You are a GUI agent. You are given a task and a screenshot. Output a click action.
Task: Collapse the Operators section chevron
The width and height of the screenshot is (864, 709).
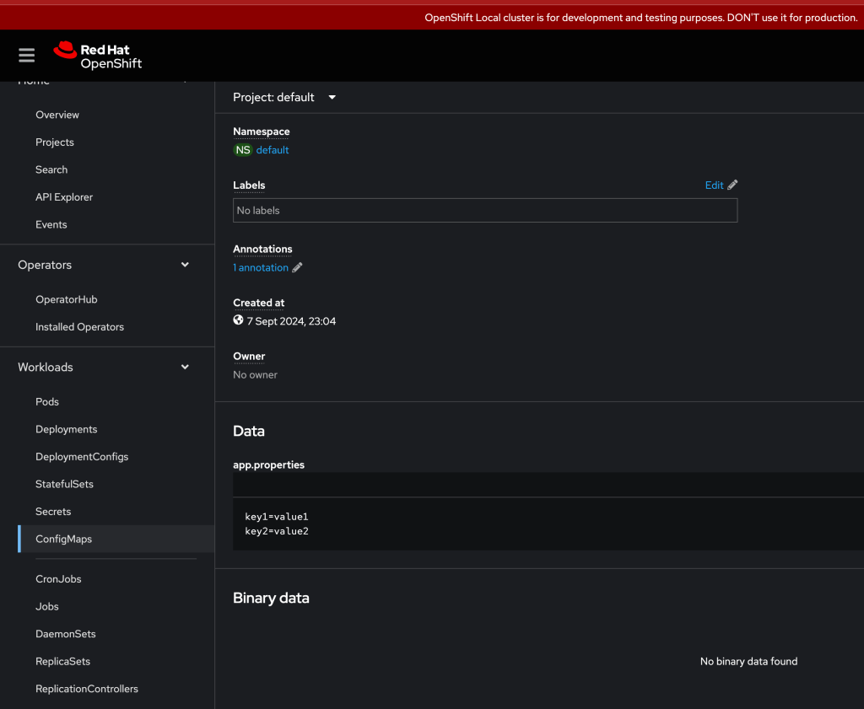tap(185, 265)
